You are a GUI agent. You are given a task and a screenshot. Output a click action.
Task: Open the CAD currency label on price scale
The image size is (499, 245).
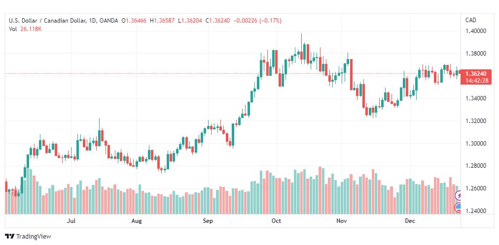click(x=471, y=20)
